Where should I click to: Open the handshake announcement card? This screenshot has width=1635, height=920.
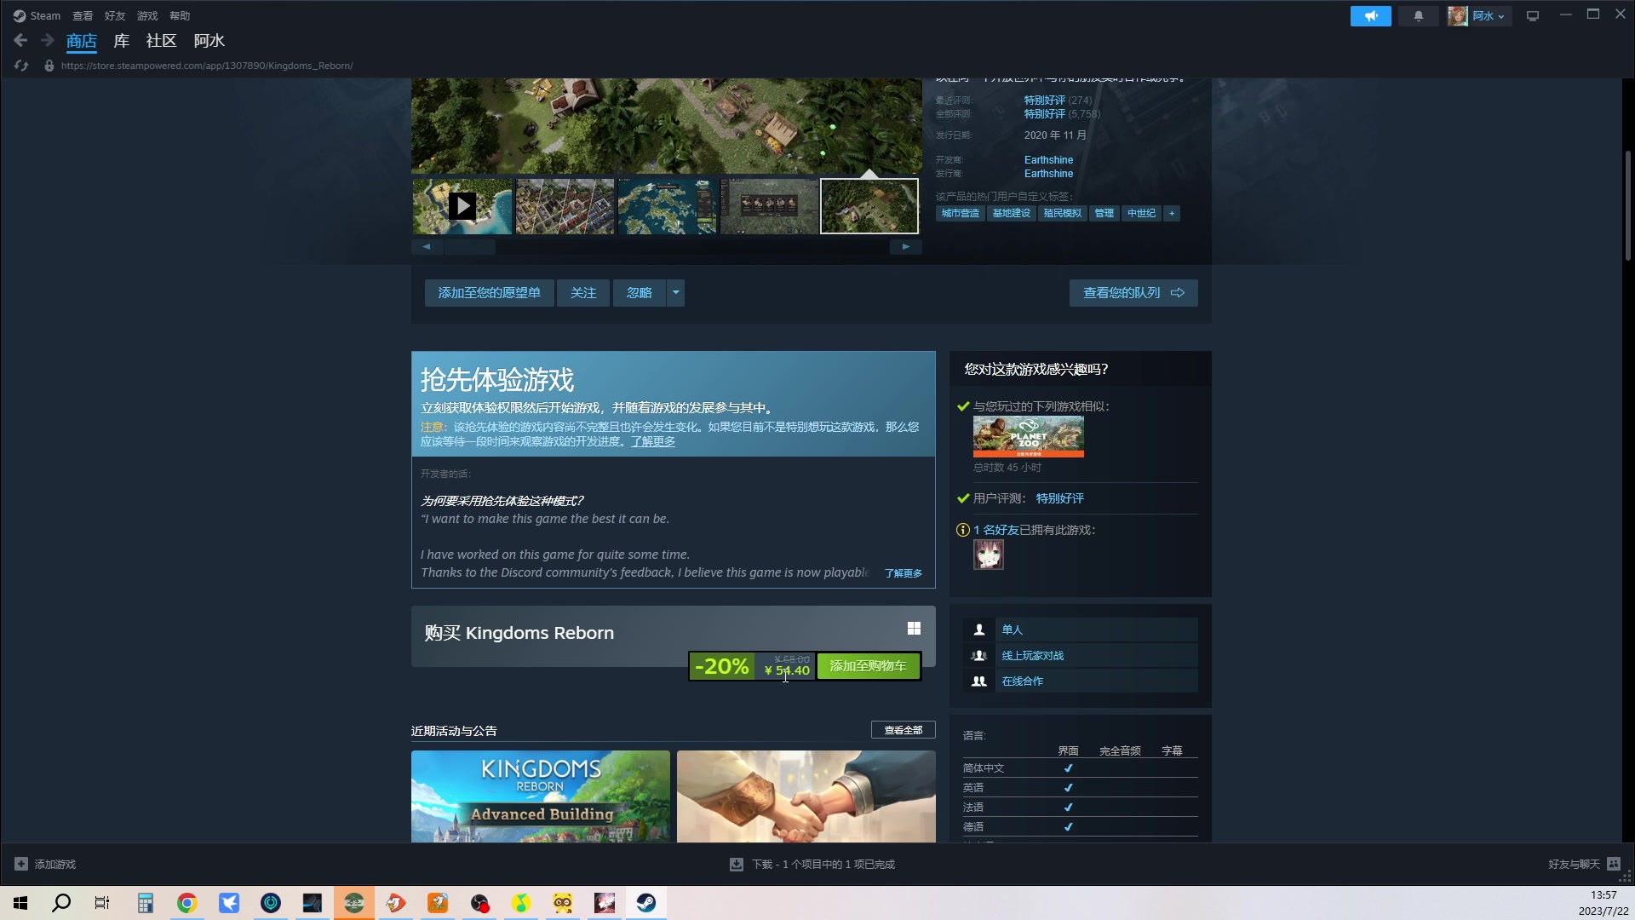806,796
